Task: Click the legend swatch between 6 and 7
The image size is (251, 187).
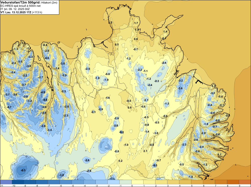Action: [x=209, y=182]
